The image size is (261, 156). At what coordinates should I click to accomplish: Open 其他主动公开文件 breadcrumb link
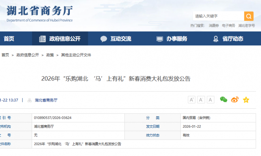tap(76, 55)
